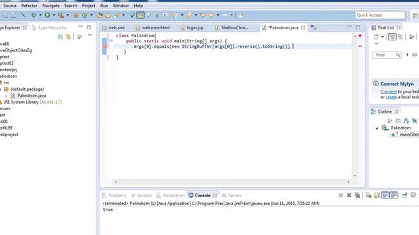The height and width of the screenshot is (235, 419).
Task: Toggle Scheduled view in Task List
Action: pos(400,37)
